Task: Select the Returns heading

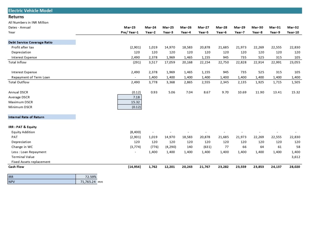Action: click(16, 17)
